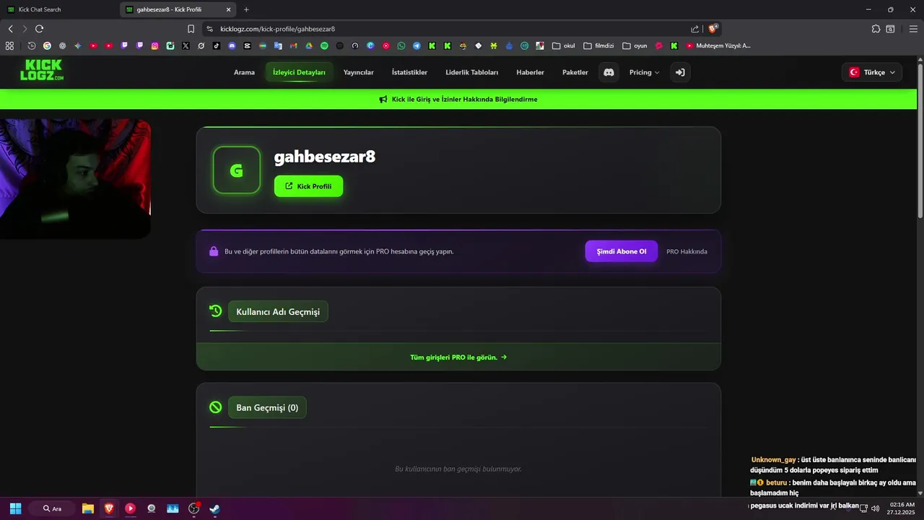Click the username history clock icon

(x=215, y=311)
